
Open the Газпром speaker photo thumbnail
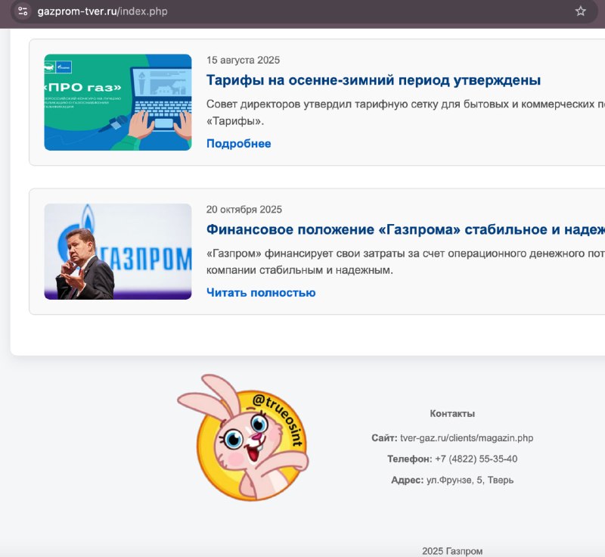(118, 251)
